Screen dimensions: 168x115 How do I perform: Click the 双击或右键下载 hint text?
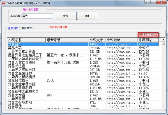tap(58, 27)
